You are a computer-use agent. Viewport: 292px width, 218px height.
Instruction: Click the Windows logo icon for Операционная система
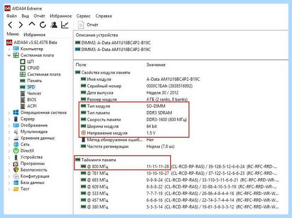[x=16, y=112]
